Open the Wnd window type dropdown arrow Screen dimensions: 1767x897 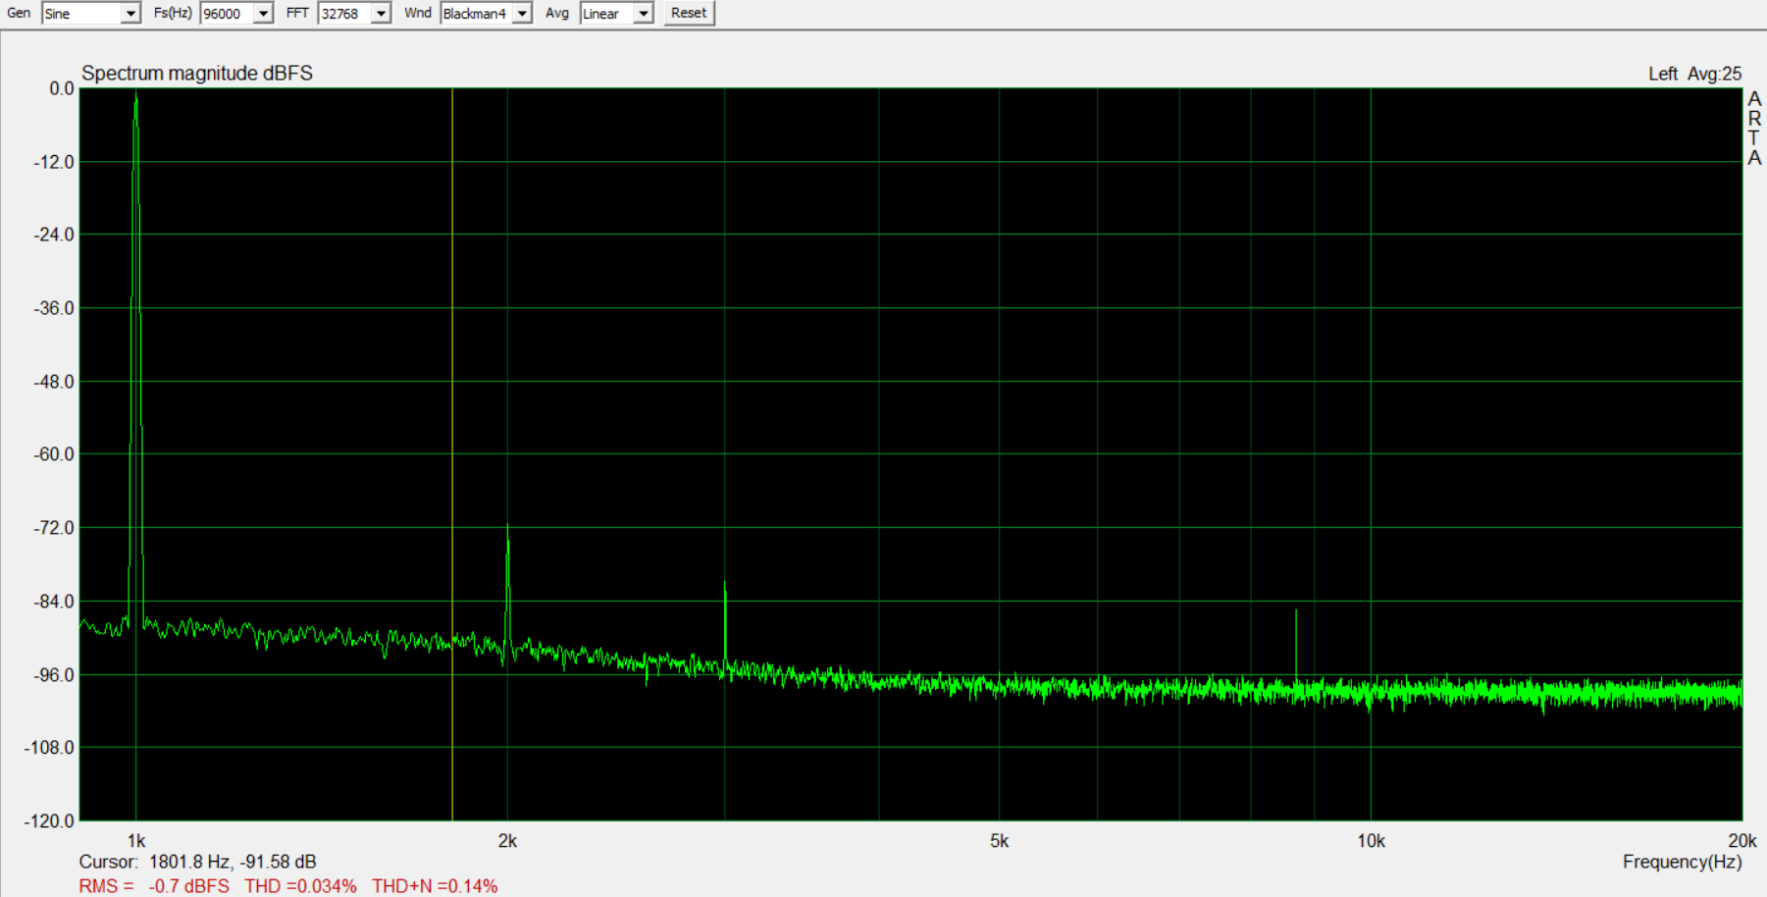coord(522,14)
